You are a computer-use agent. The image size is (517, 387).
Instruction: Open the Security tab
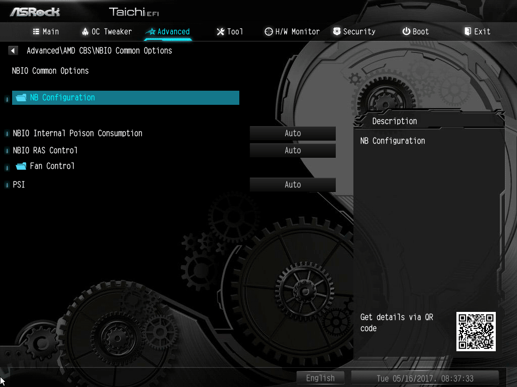[x=354, y=32]
